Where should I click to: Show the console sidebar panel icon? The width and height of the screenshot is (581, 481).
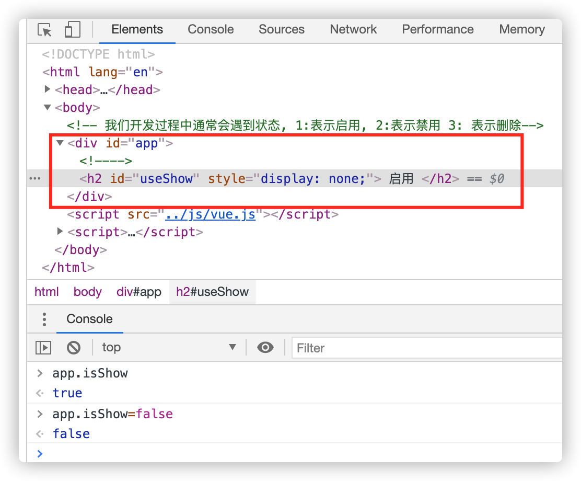[43, 347]
